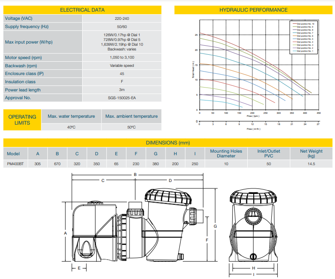The image size is (335, 279).
Task: Click the Net Weight value 14.5
Action: point(311,164)
